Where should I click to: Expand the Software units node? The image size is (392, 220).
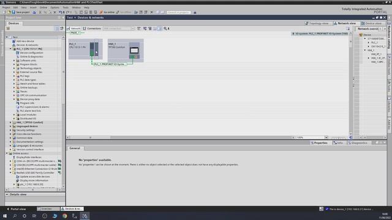[x=14, y=61]
